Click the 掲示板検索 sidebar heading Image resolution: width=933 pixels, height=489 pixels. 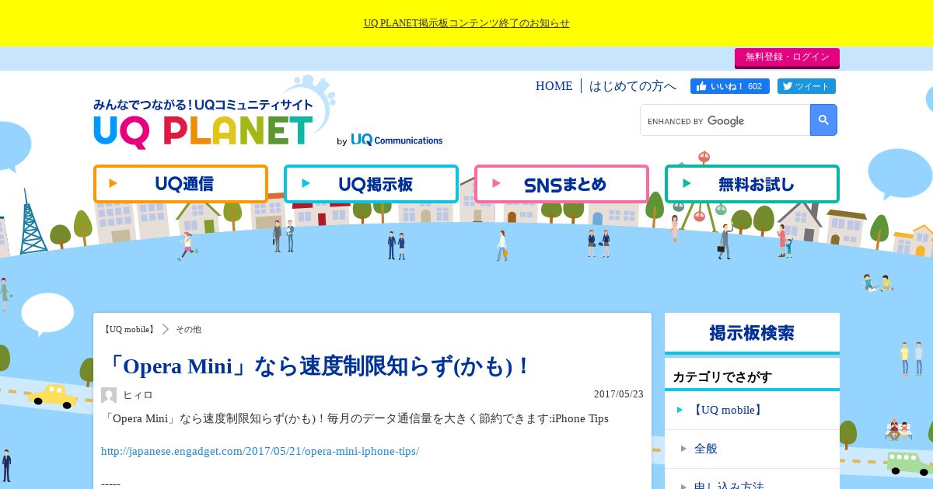click(752, 333)
